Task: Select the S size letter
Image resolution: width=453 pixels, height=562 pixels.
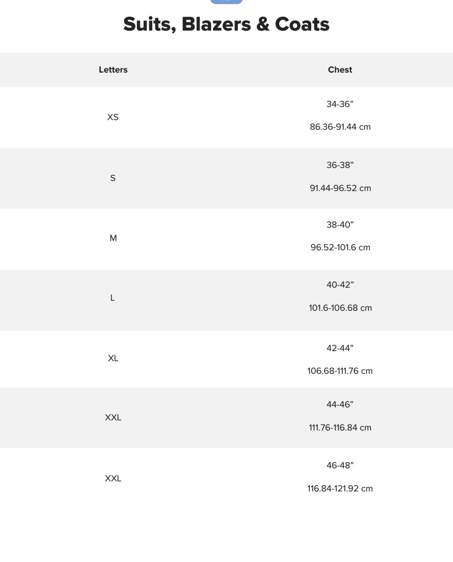Action: [x=113, y=178]
